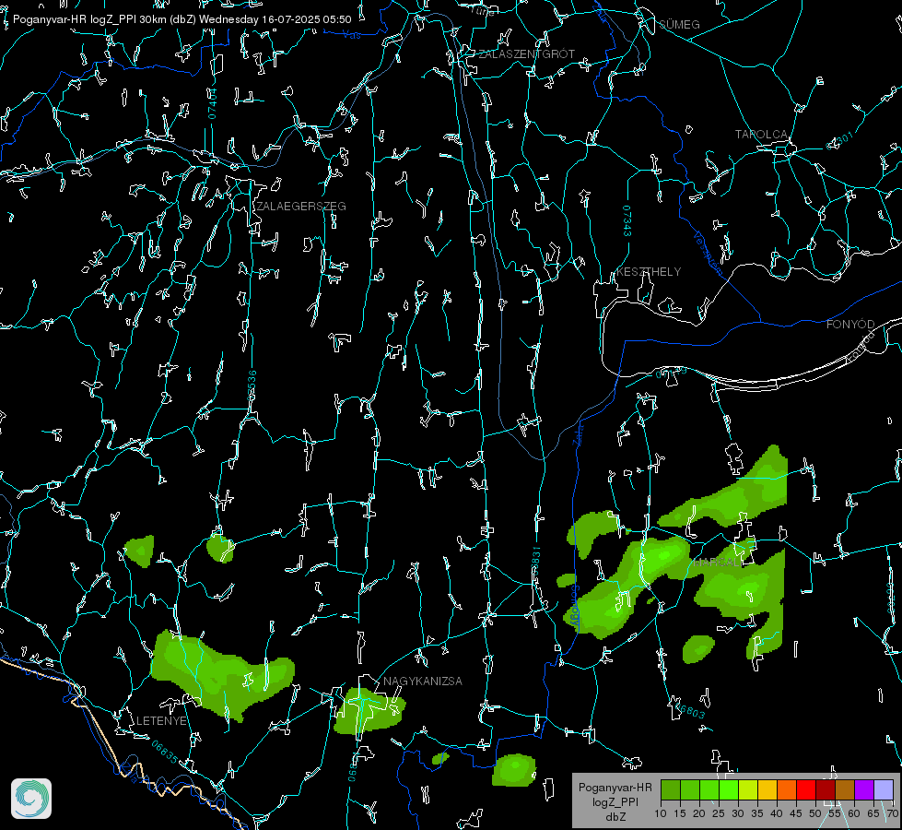
Task: Choose the 40-45 dBZ orange swatch
Action: tap(787, 789)
